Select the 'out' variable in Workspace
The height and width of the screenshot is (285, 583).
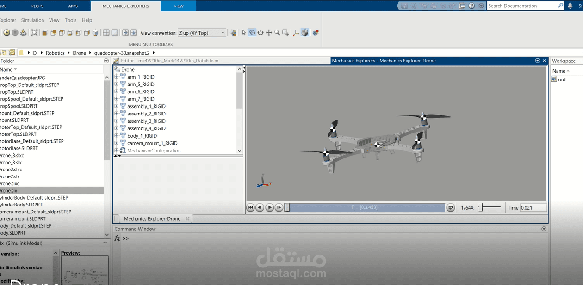[561, 79]
